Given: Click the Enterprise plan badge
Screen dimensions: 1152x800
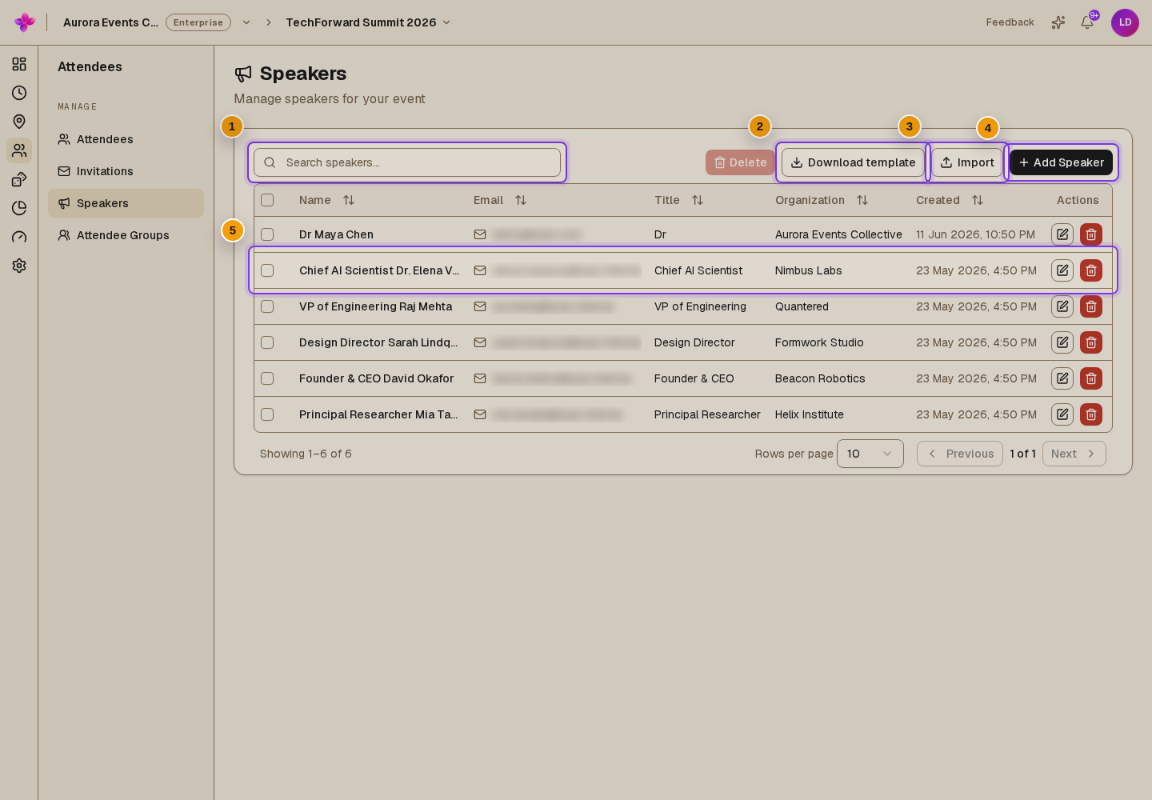Looking at the screenshot, I should point(198,22).
